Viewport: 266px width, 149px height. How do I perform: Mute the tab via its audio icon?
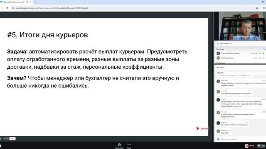[x=27, y=2]
